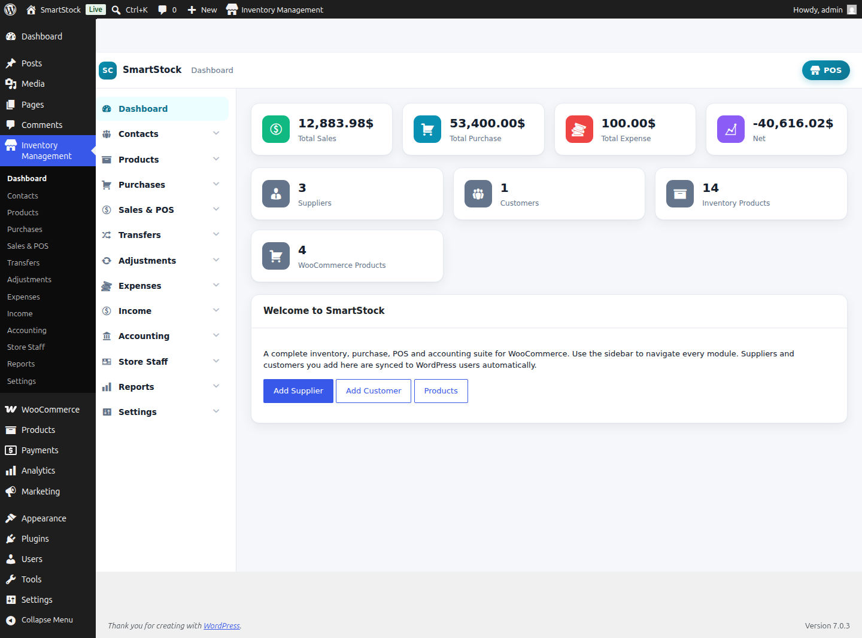This screenshot has width=862, height=638.
Task: Open Inventory Management in admin bar
Action: [275, 10]
